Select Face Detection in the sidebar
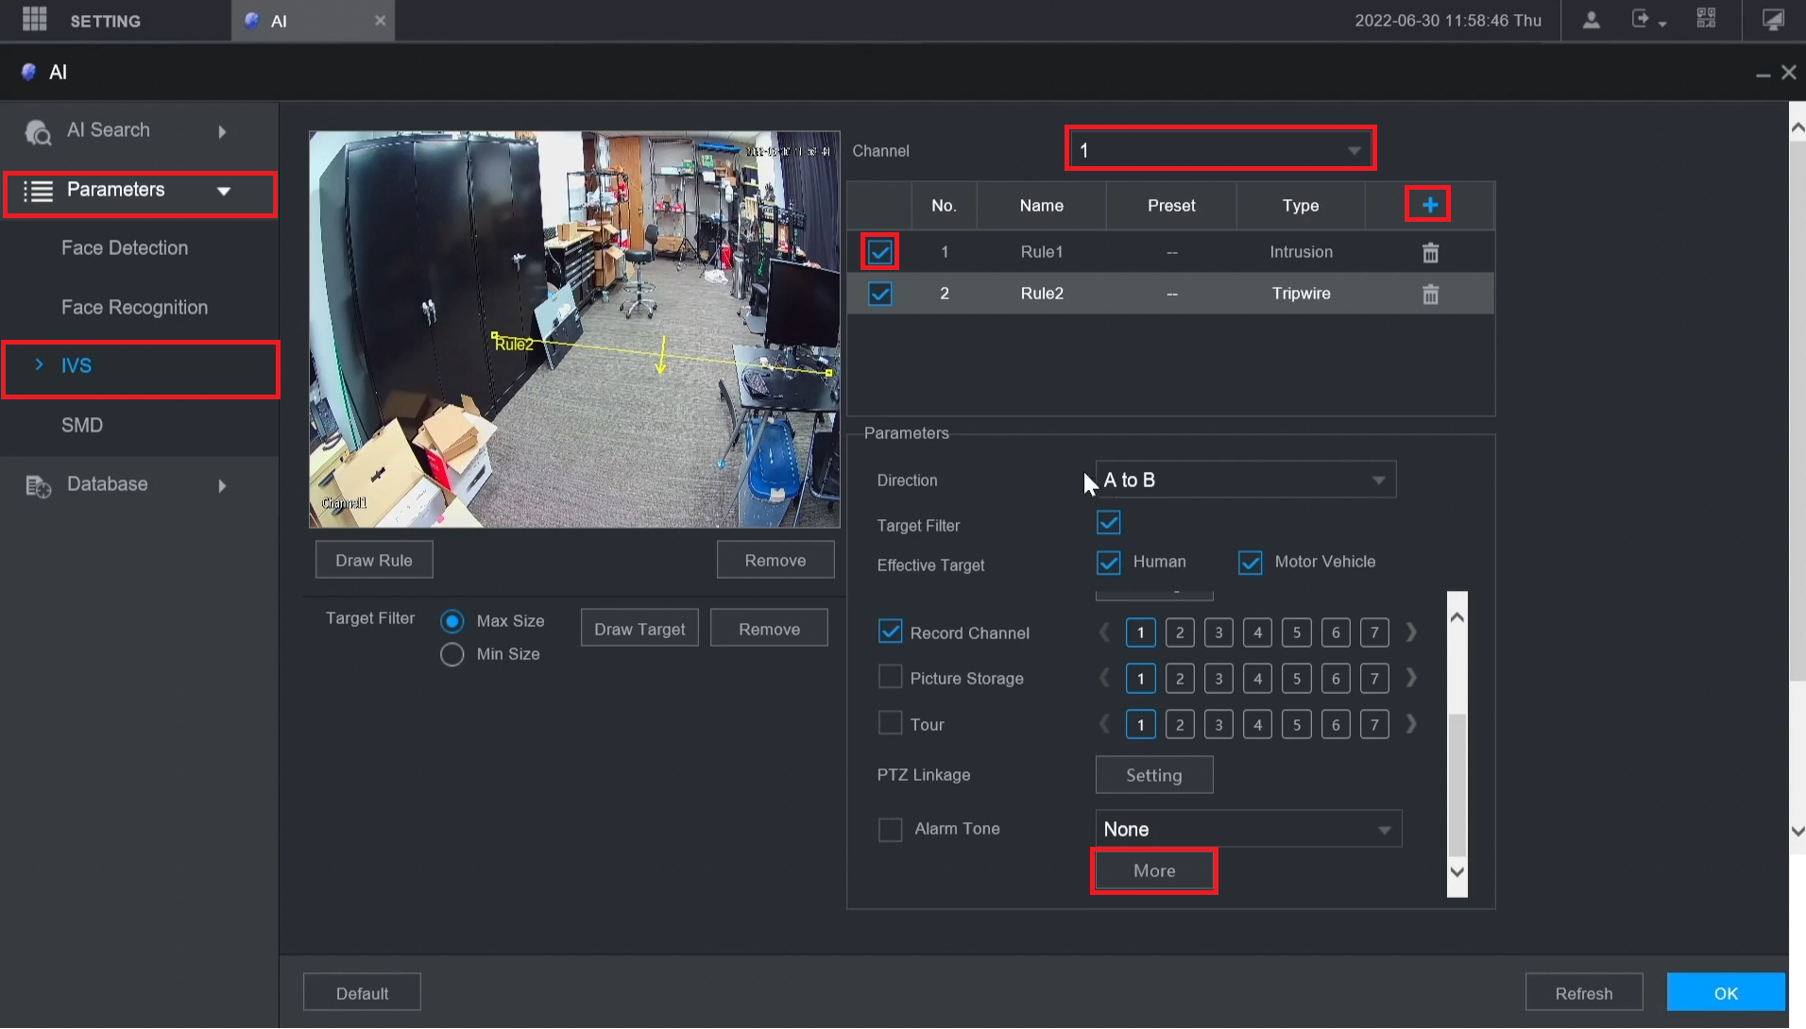 coord(125,248)
